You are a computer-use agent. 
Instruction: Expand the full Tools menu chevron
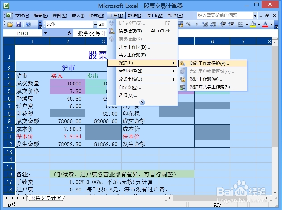[142, 102]
